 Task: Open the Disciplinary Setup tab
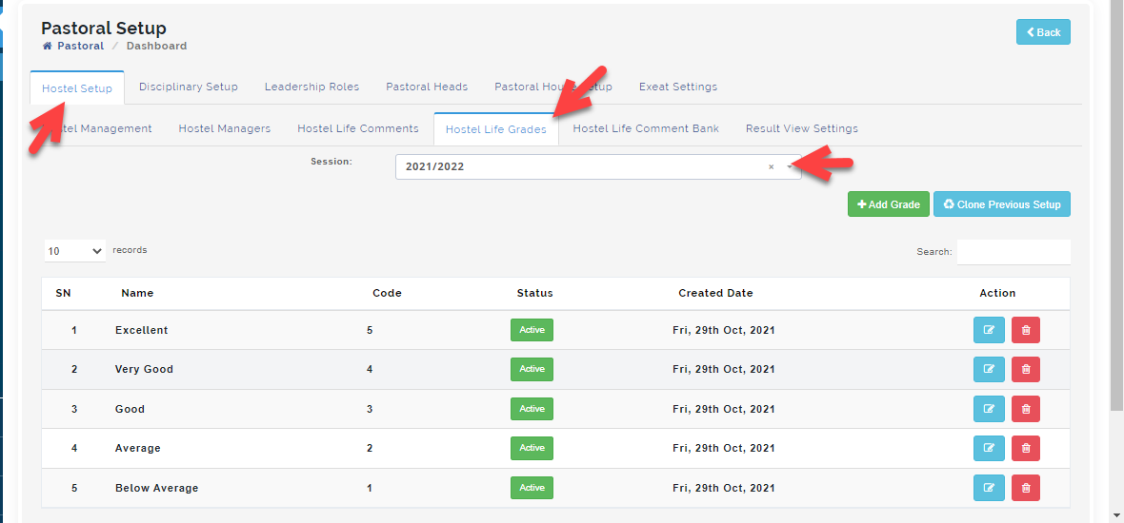[x=189, y=87]
